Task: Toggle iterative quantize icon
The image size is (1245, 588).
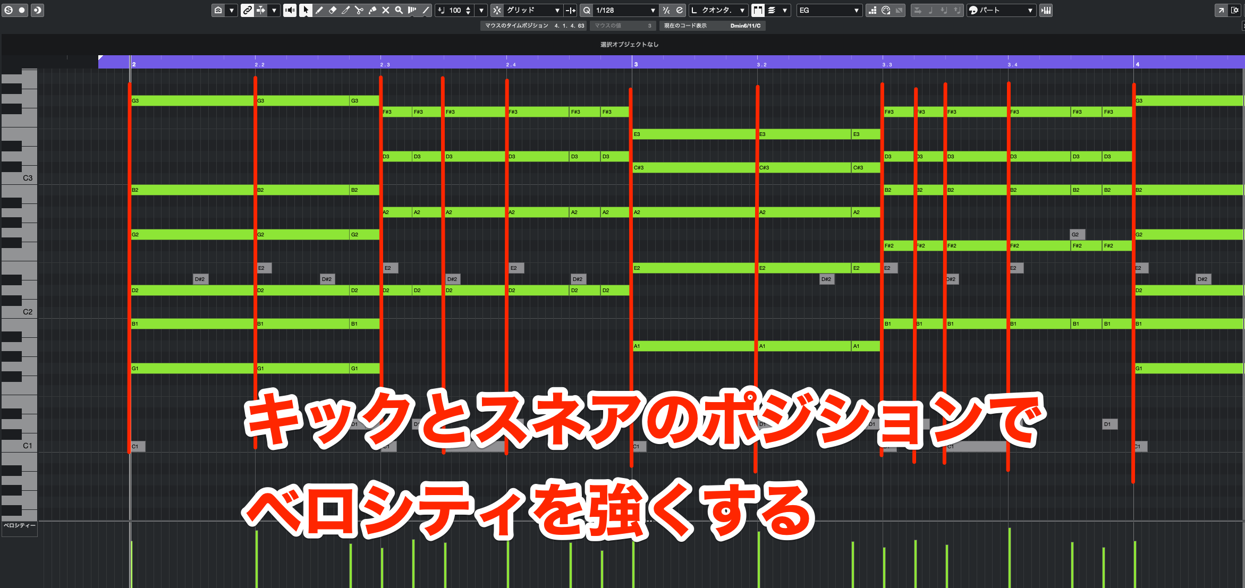Action: 666,10
